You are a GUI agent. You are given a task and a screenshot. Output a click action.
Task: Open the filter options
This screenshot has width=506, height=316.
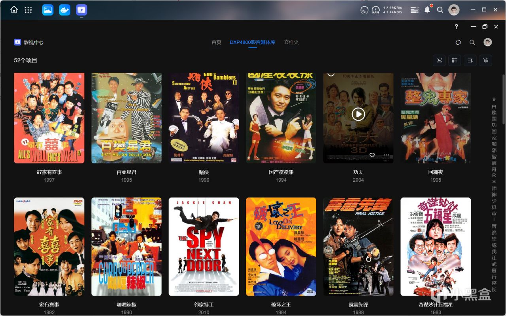486,60
